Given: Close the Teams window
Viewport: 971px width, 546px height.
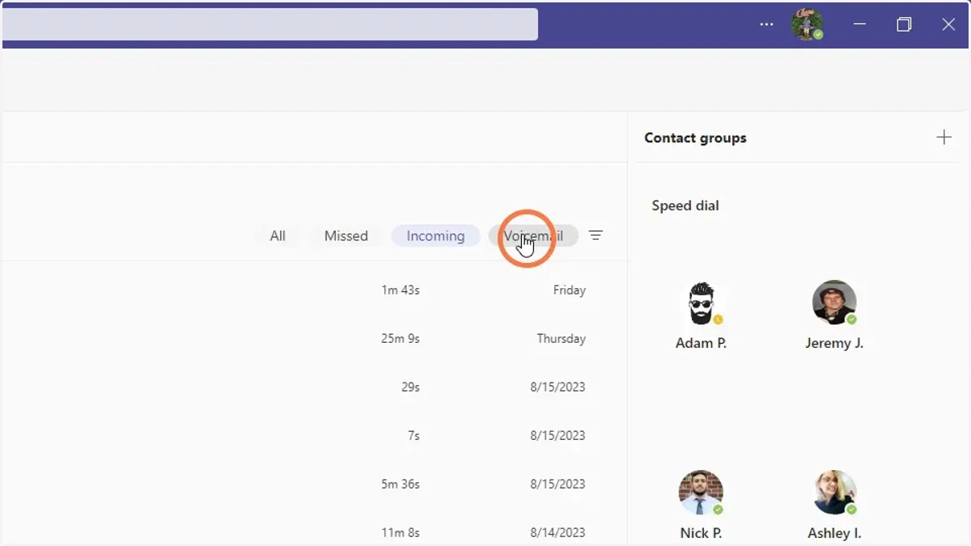Looking at the screenshot, I should 948,24.
